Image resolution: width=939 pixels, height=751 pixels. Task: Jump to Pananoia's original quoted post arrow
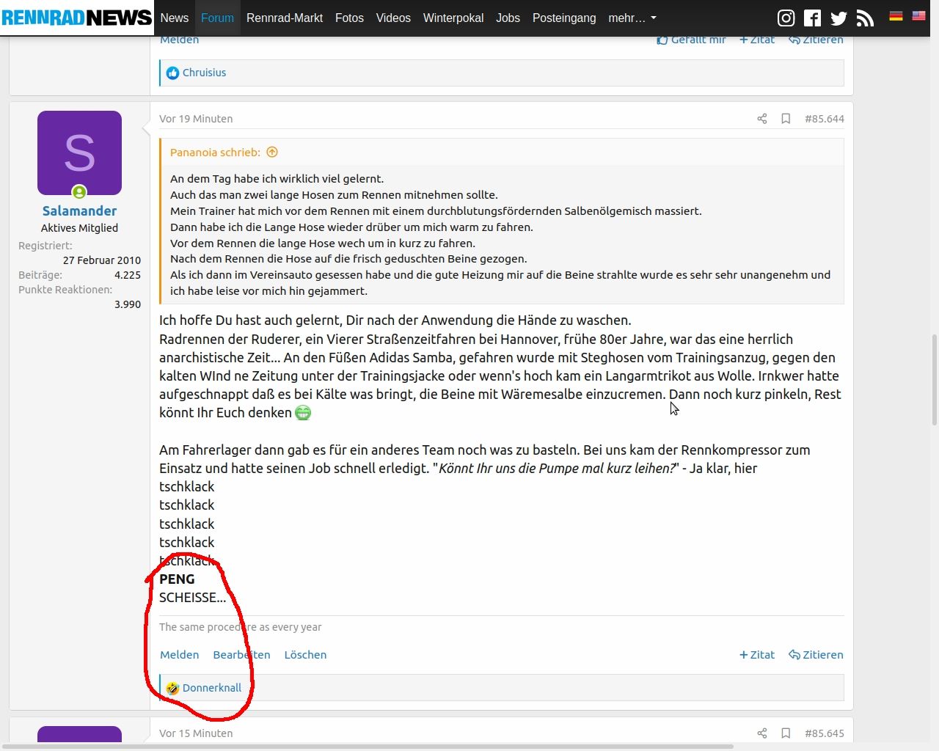point(272,153)
